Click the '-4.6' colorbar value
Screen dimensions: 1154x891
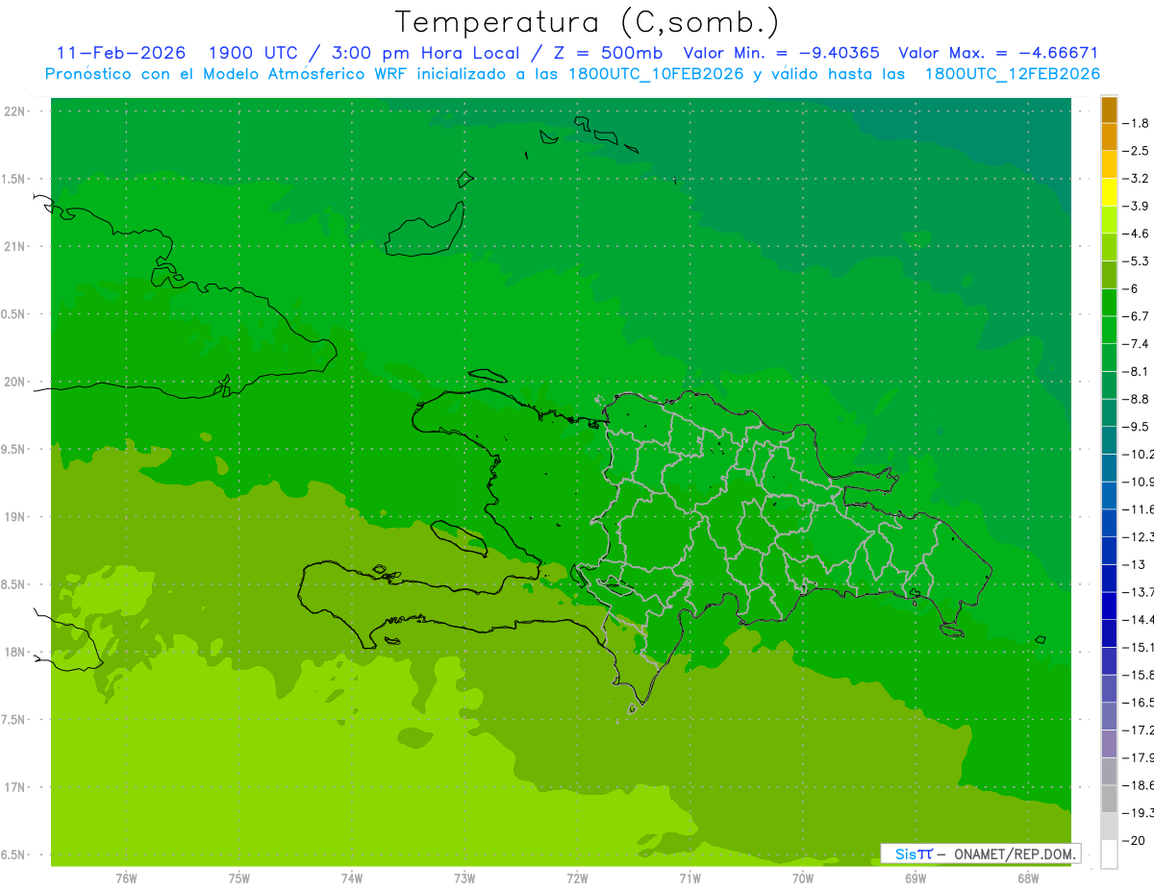(1138, 234)
